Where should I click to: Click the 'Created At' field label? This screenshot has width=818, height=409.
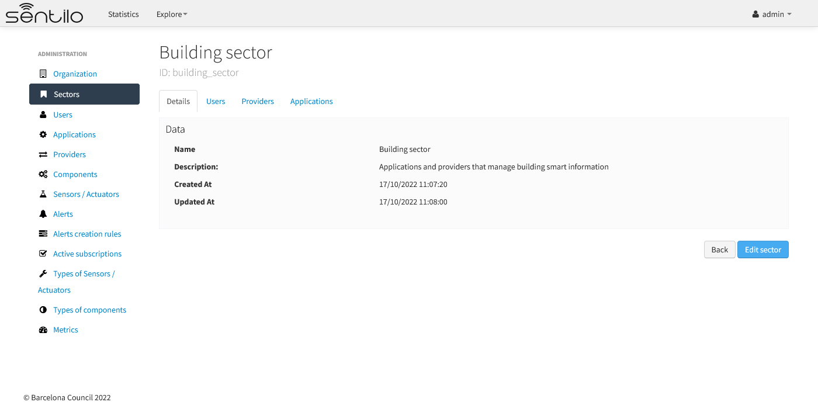click(193, 184)
